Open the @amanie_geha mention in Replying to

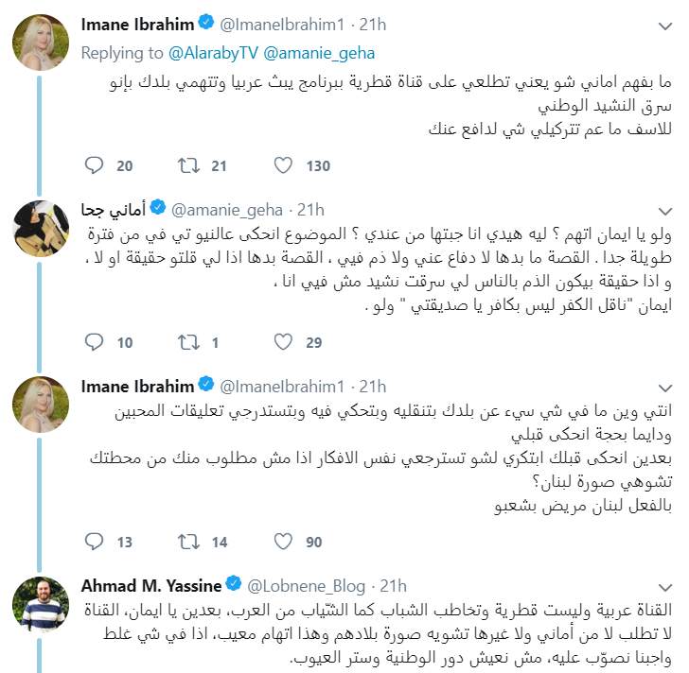coord(319,53)
